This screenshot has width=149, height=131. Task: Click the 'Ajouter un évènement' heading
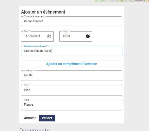(x=43, y=12)
